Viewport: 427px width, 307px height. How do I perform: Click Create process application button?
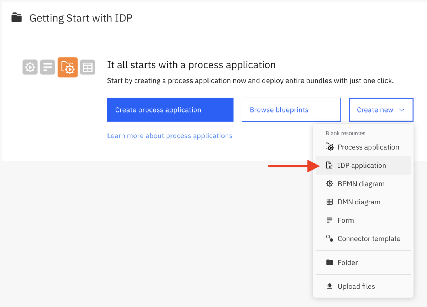pos(170,110)
